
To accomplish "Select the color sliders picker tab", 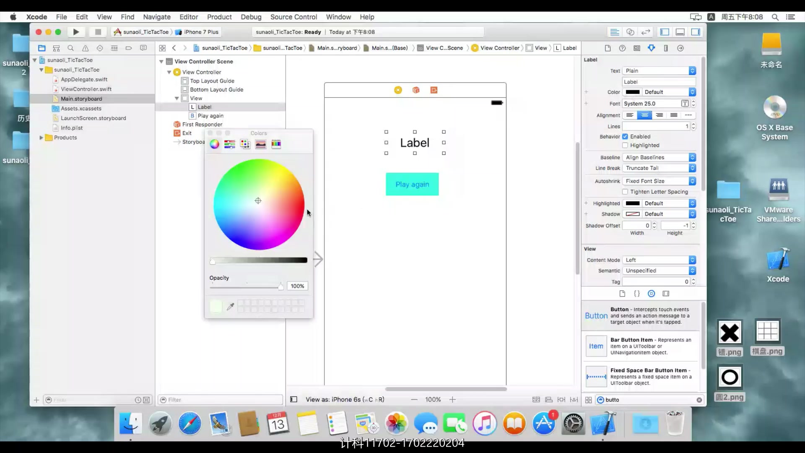I will [x=229, y=144].
